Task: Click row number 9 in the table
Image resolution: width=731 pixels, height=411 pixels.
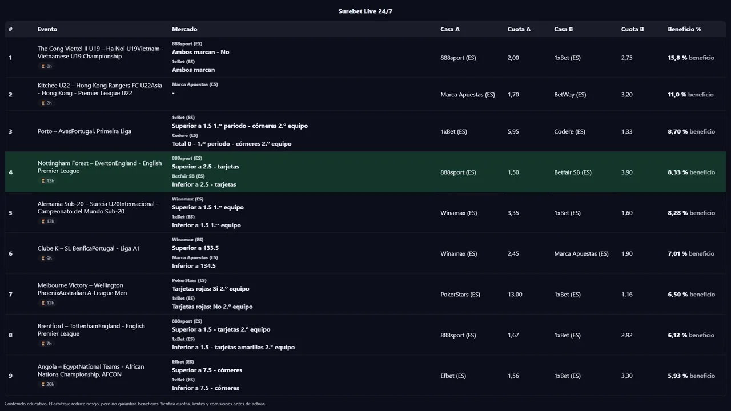Action: [x=10, y=376]
